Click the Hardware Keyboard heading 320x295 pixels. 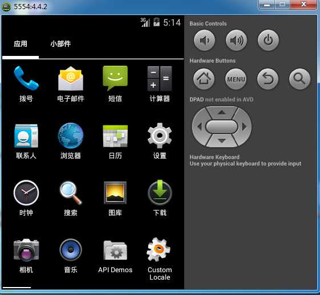pos(214,157)
